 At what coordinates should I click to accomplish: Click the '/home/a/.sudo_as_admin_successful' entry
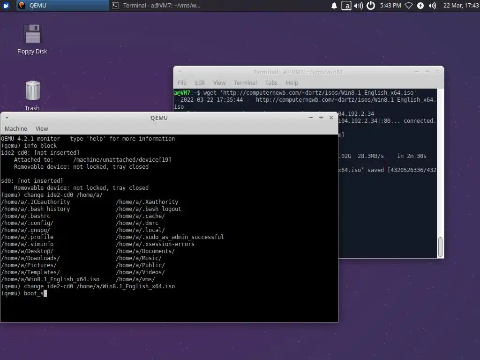[170, 237]
